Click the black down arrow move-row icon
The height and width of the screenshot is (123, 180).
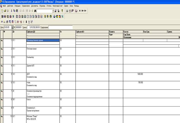26,22
